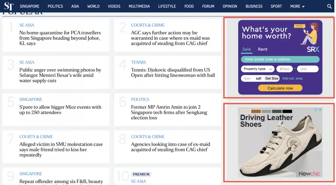Click COURTS & CRIME label above AGC story

pyautogui.click(x=148, y=25)
